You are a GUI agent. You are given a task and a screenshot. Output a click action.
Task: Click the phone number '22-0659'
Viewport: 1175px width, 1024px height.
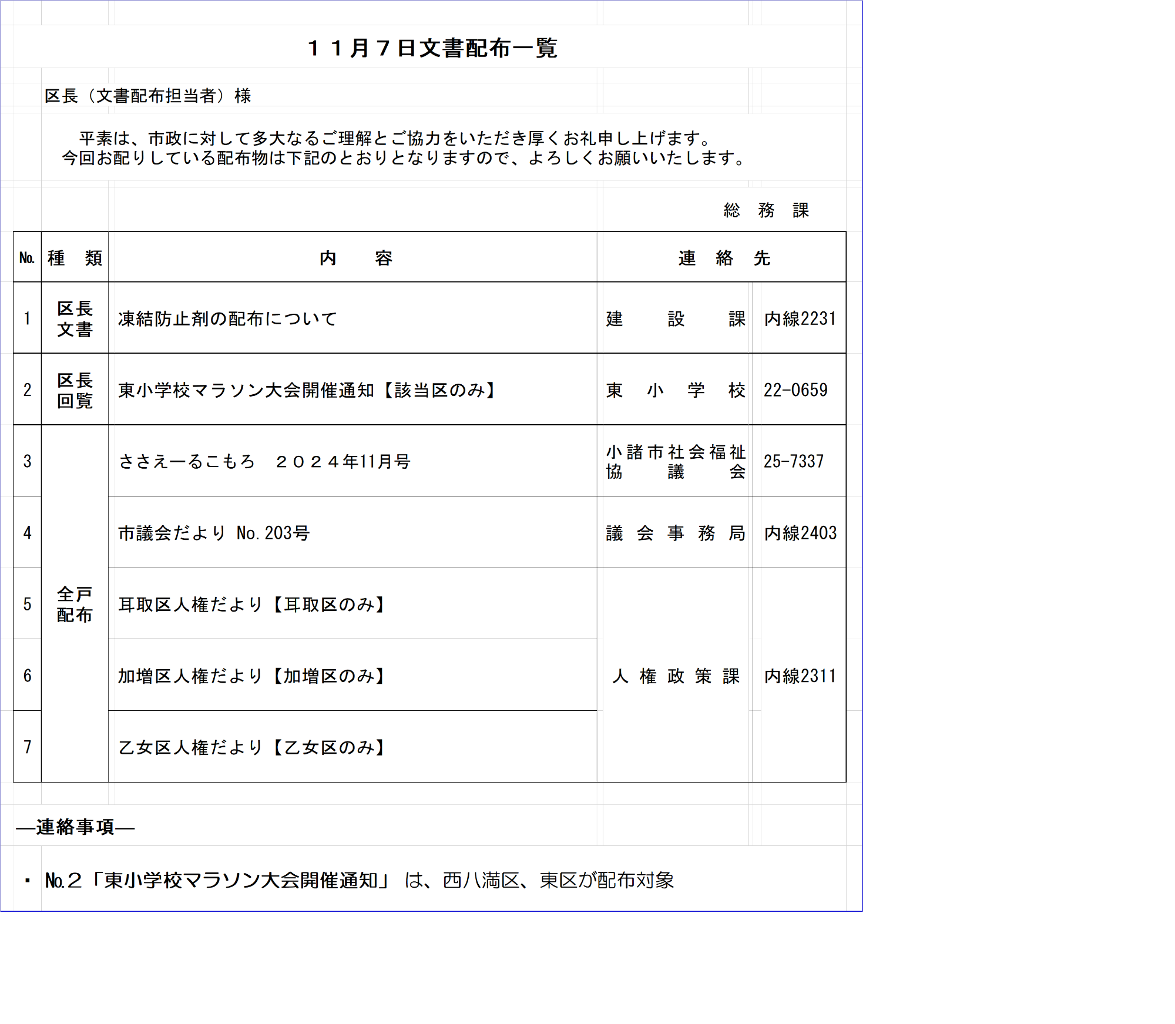[x=795, y=390]
